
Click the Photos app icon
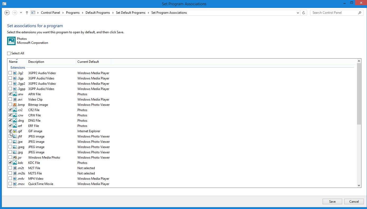point(11,41)
